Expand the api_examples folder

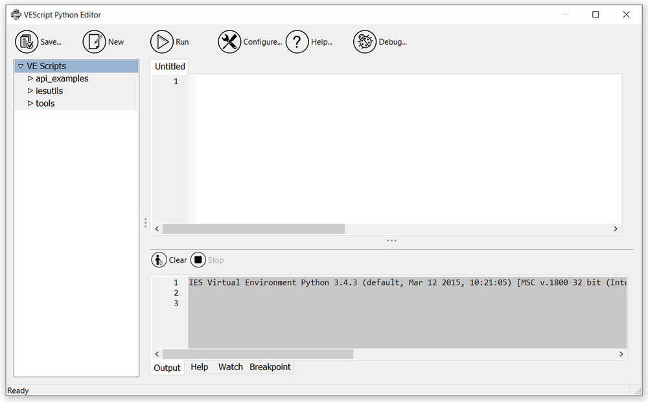(31, 78)
